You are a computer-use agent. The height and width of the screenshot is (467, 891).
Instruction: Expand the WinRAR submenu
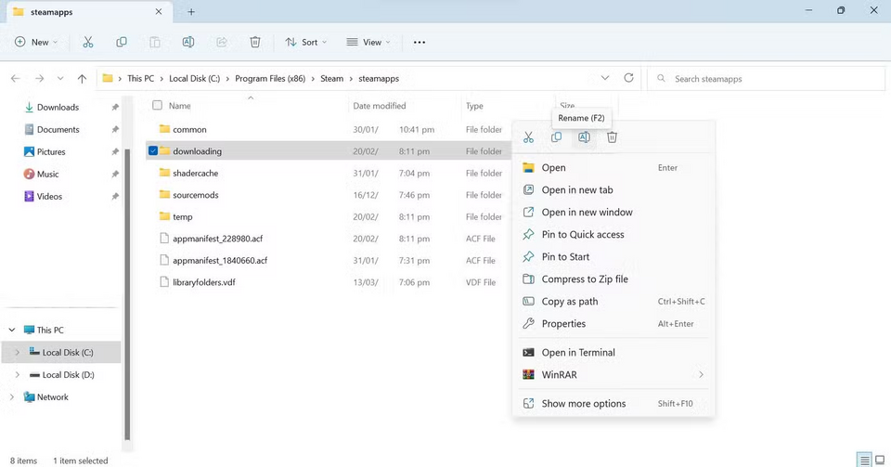pos(701,375)
